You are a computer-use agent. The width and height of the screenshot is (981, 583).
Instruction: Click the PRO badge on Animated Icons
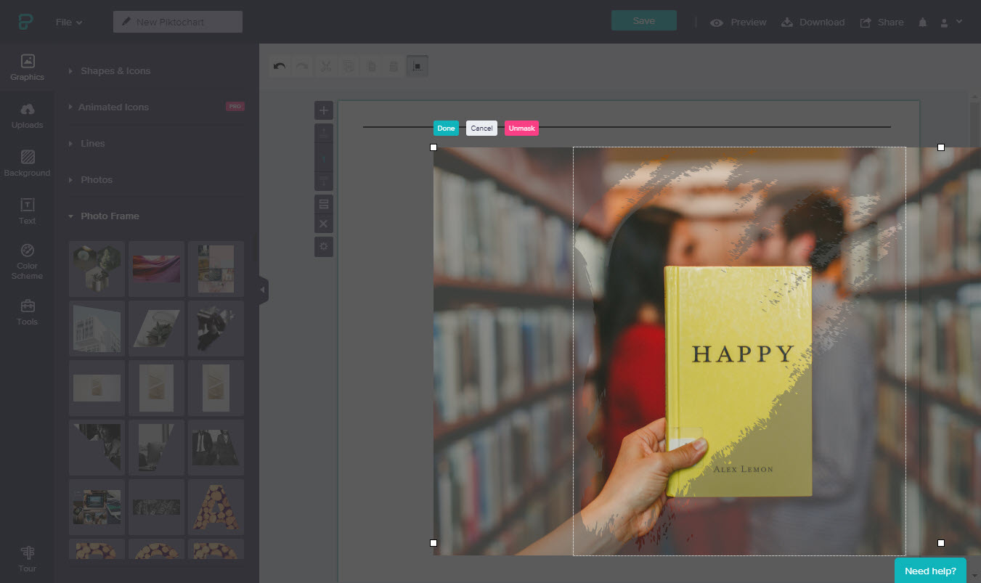coord(235,107)
